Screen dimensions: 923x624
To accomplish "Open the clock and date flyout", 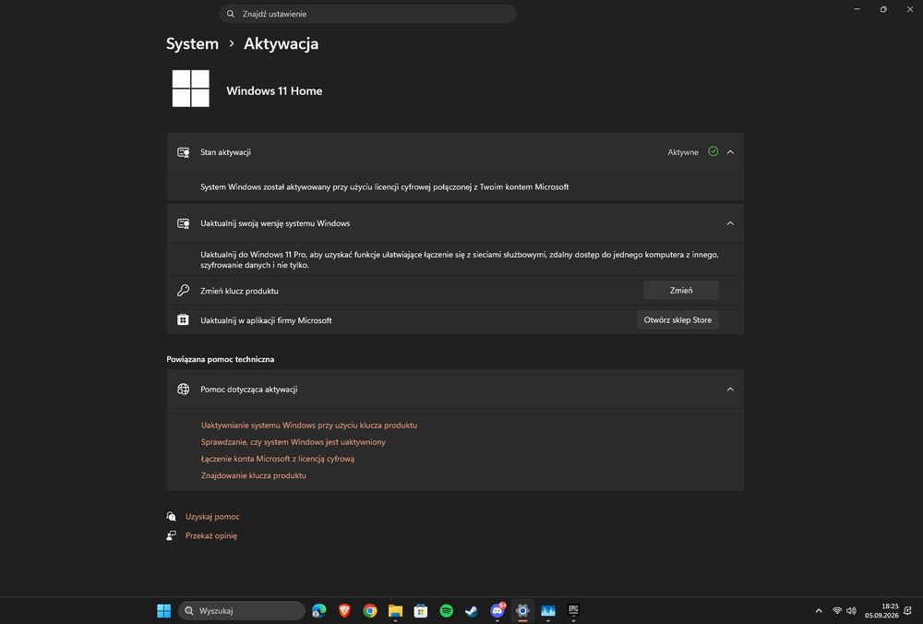I will (881, 610).
